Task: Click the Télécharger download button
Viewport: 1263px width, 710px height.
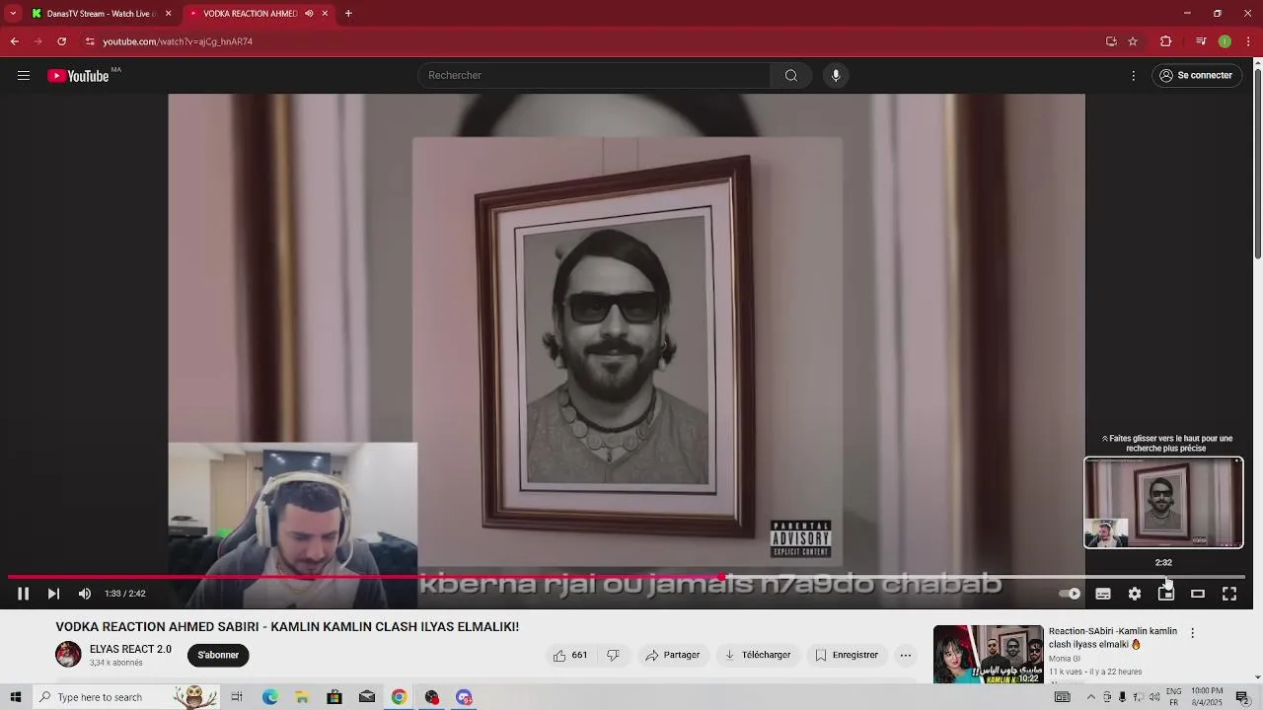Action: pyautogui.click(x=758, y=655)
